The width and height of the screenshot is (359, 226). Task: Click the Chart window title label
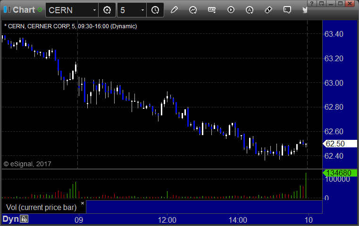click(x=24, y=9)
